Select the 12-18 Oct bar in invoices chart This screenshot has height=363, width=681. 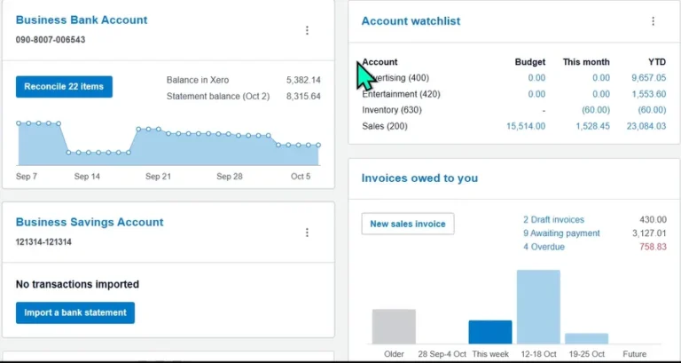coord(538,307)
